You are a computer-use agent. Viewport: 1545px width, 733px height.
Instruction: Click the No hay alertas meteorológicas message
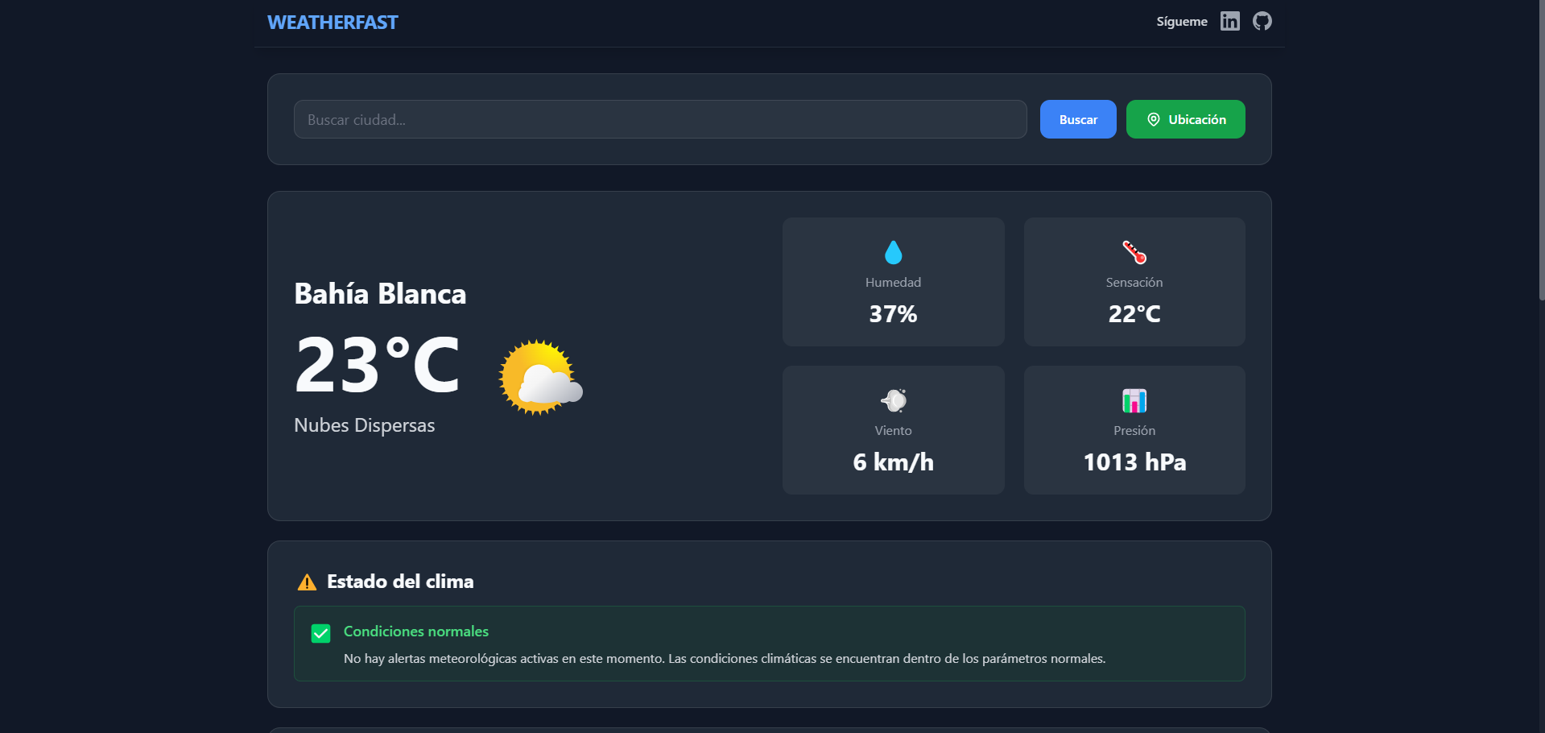(x=725, y=659)
